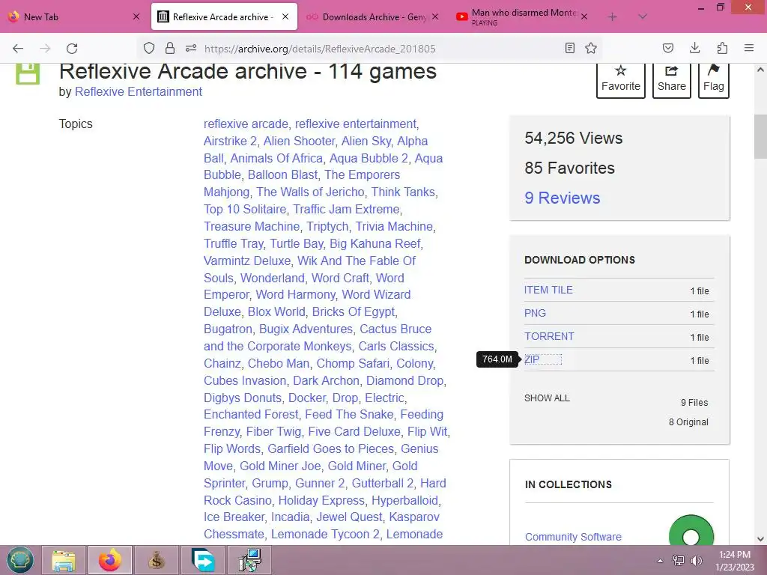Screen dimensions: 767x575
Task: Click the archive.org URL address bar
Action: tap(372, 49)
